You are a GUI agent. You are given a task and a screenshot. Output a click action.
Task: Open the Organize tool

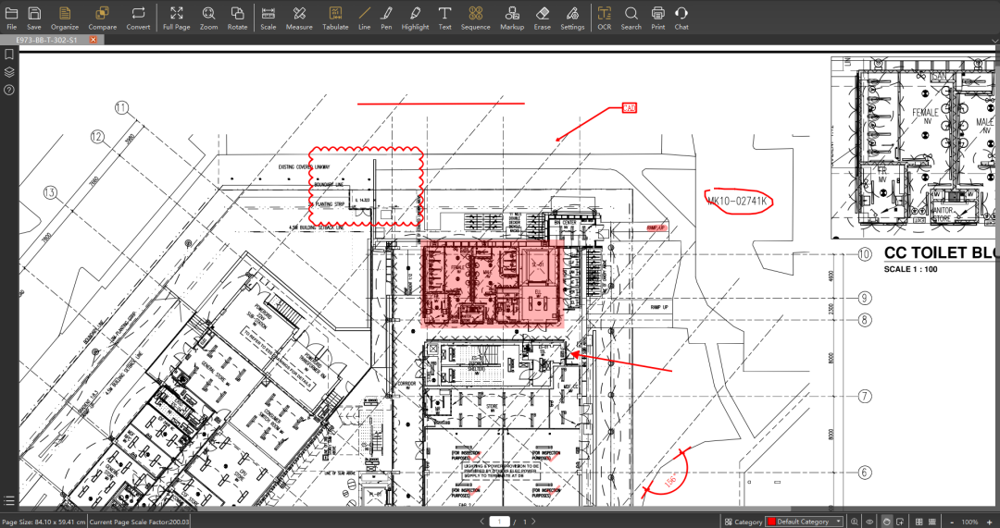pyautogui.click(x=65, y=18)
